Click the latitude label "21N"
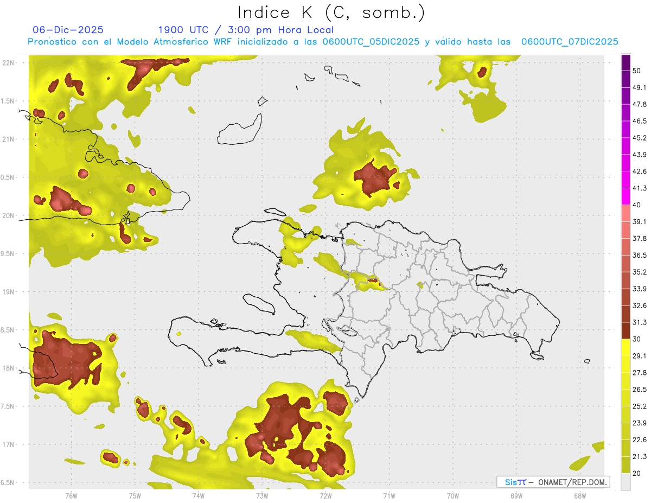 point(8,139)
